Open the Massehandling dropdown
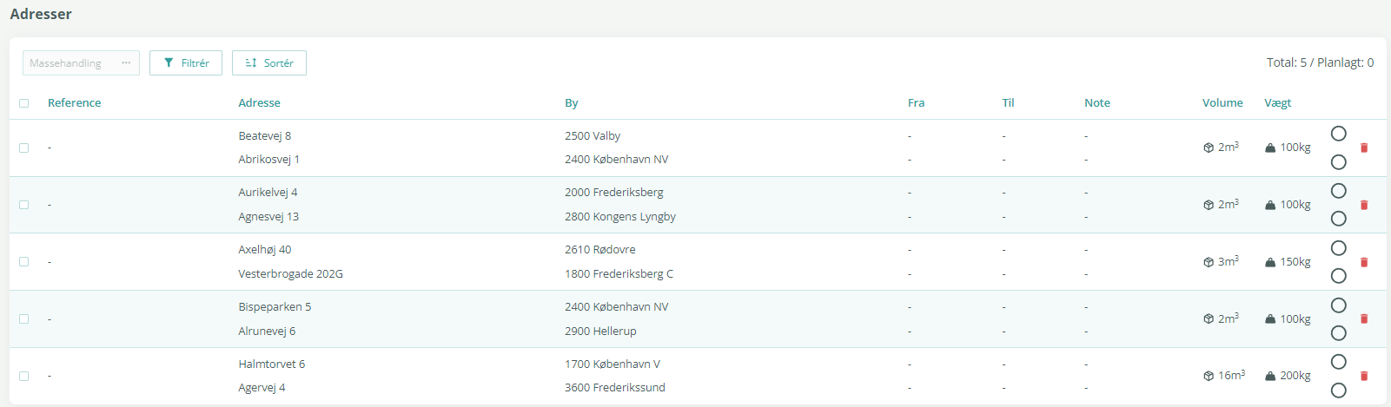This screenshot has width=1391, height=407. pyautogui.click(x=81, y=63)
